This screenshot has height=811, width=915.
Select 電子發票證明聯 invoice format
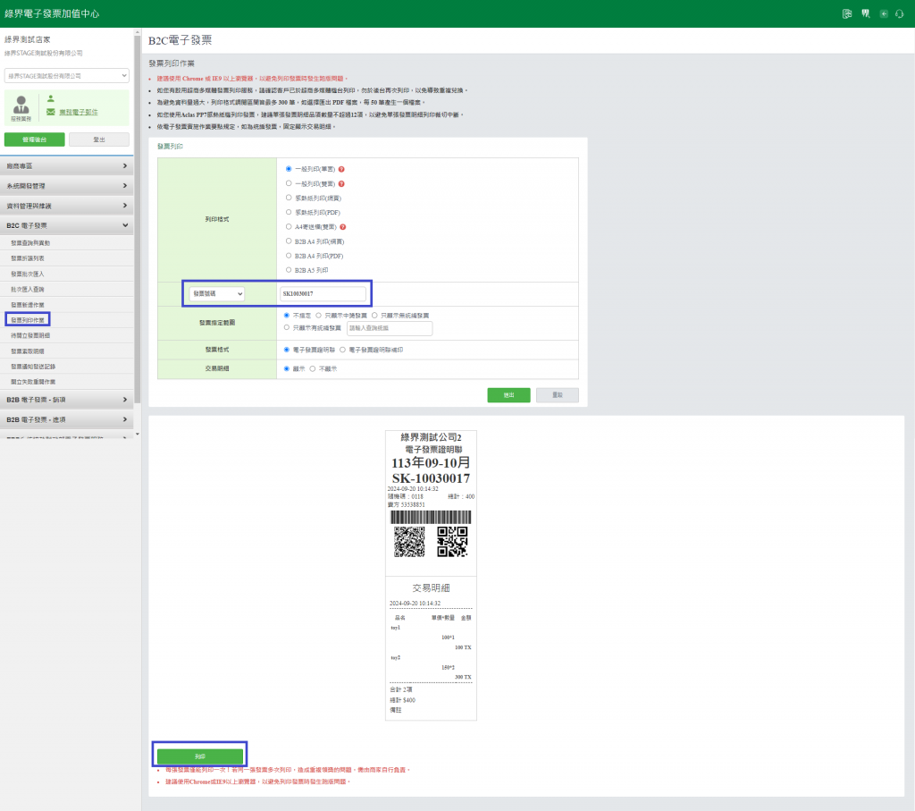click(287, 350)
